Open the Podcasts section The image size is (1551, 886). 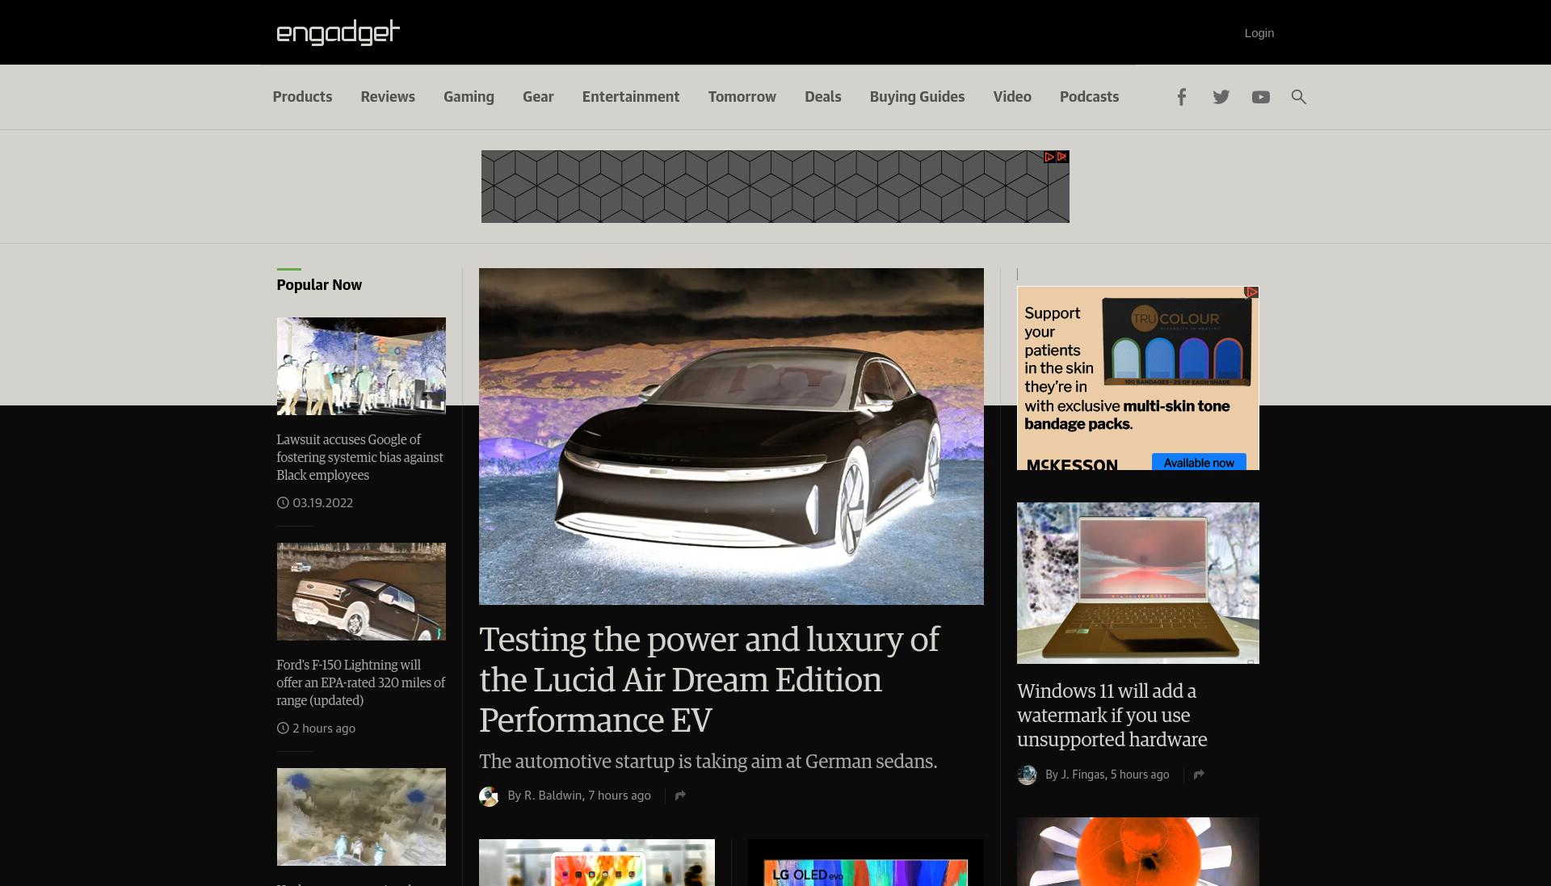(x=1089, y=97)
